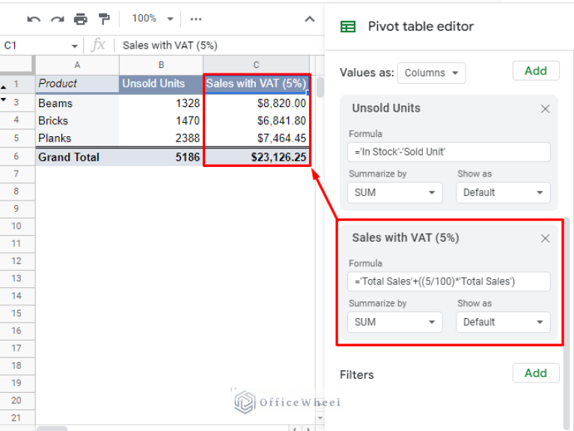Open the Name box dropdown arrow
The image size is (574, 431).
click(75, 46)
